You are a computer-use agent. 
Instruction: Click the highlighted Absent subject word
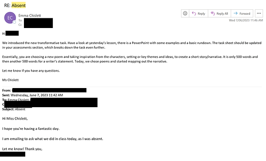(19, 5)
